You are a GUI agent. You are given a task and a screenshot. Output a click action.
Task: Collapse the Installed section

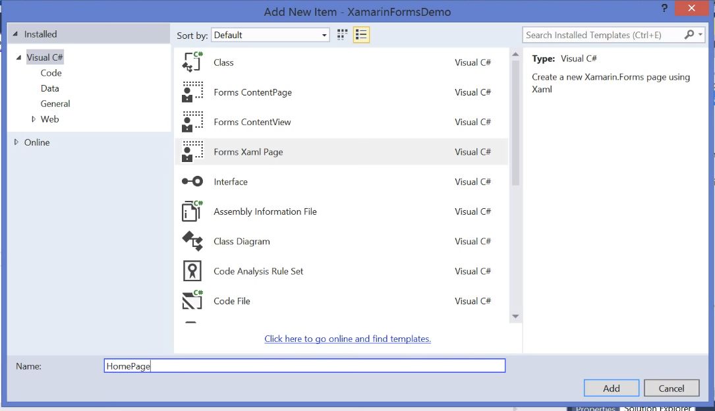pyautogui.click(x=15, y=34)
